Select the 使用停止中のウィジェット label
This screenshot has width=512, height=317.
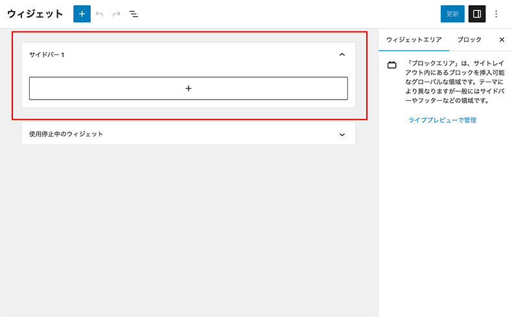66,134
